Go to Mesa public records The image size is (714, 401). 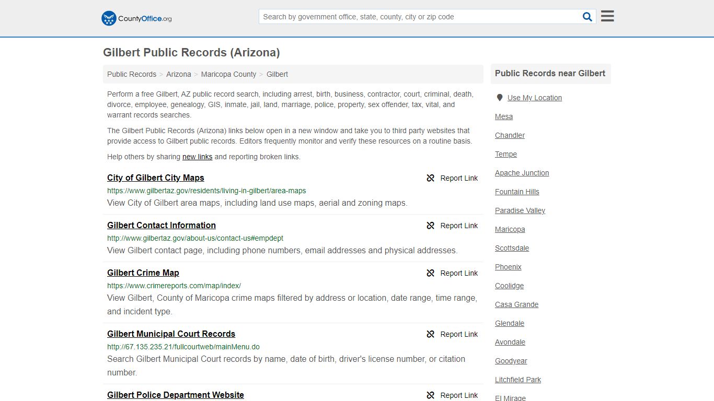(x=504, y=116)
